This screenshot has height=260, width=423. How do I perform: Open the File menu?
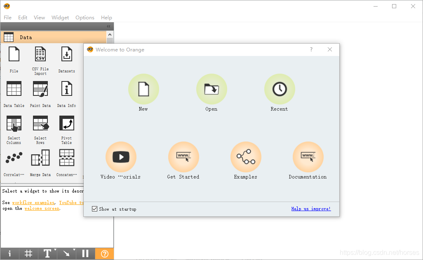point(7,18)
